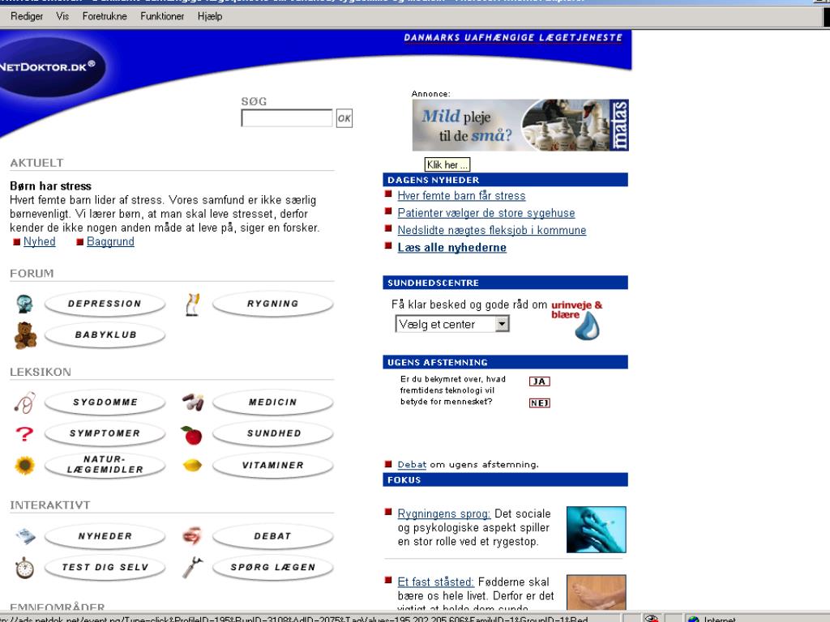Open the Debat interactive button

coord(272,536)
